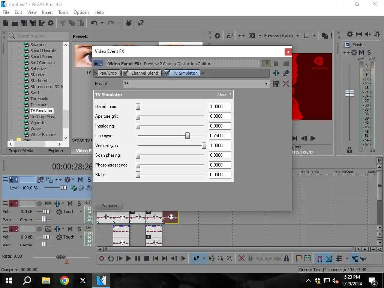Open Chrome from the Windows taskbar
This screenshot has width=384, height=288.
point(64,280)
